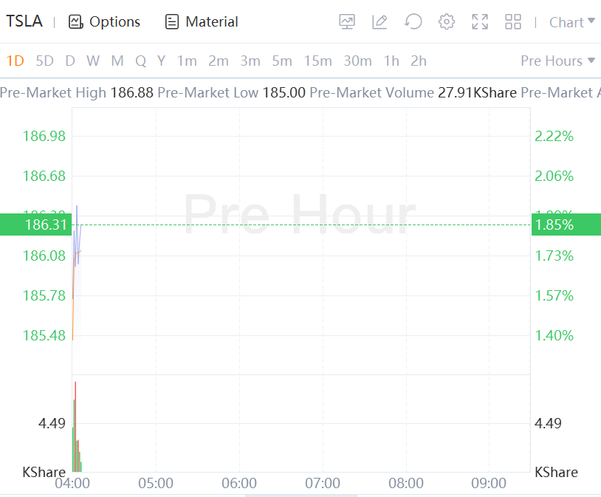
Task: Click the TSLA ticker symbol
Action: tap(24, 21)
